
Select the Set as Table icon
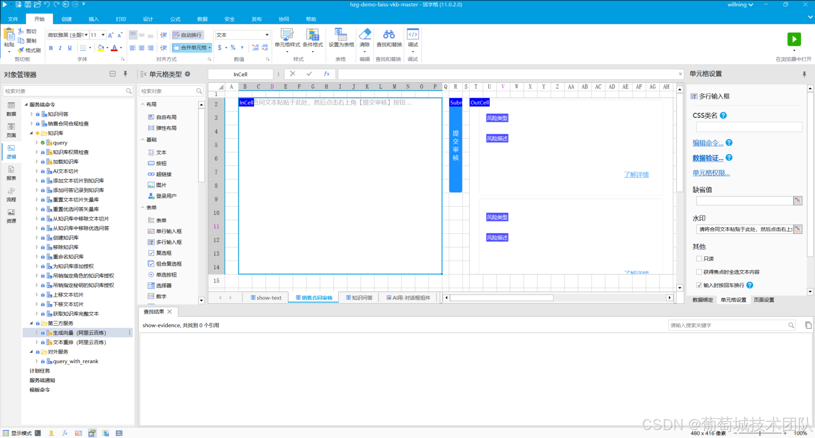point(341,34)
